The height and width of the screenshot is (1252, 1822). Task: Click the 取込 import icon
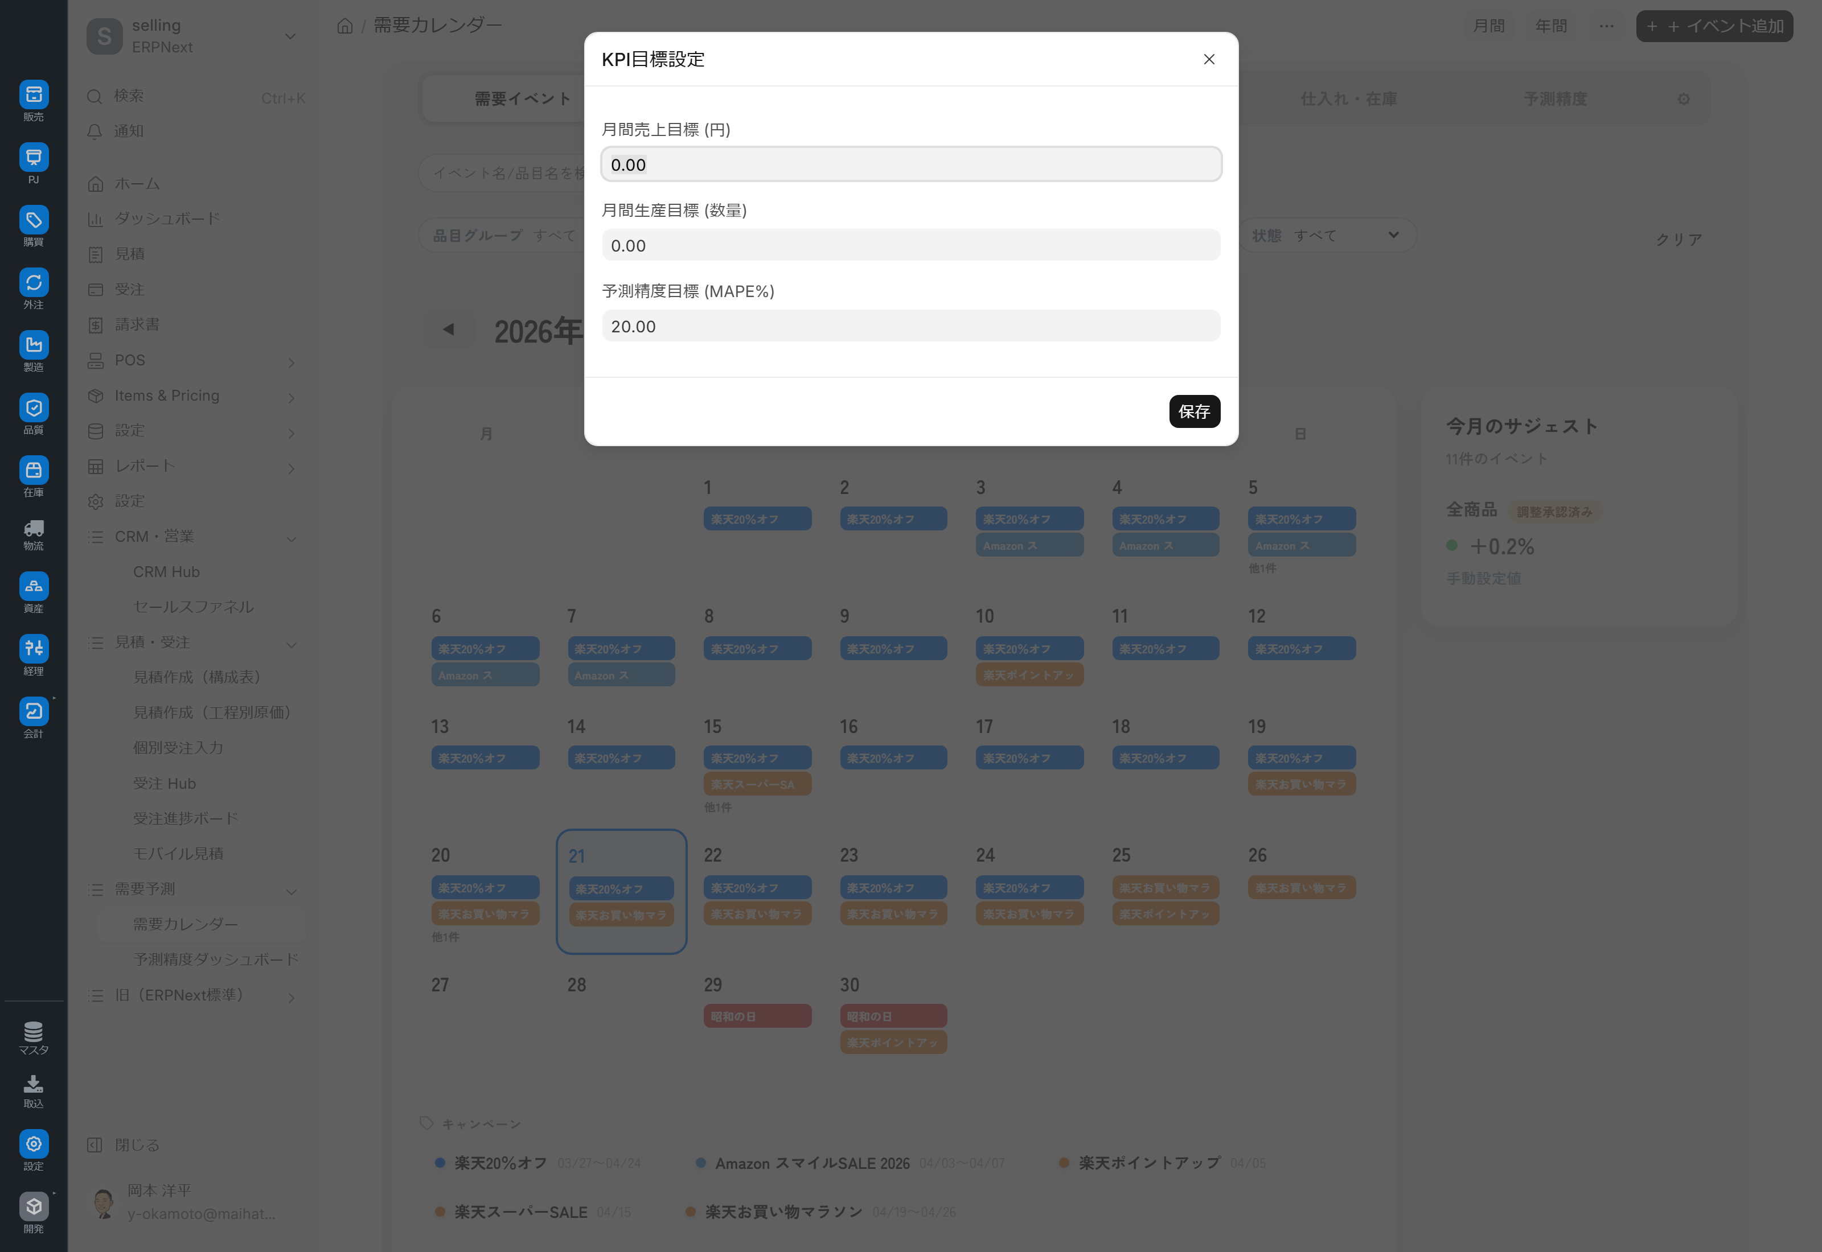pos(34,1085)
